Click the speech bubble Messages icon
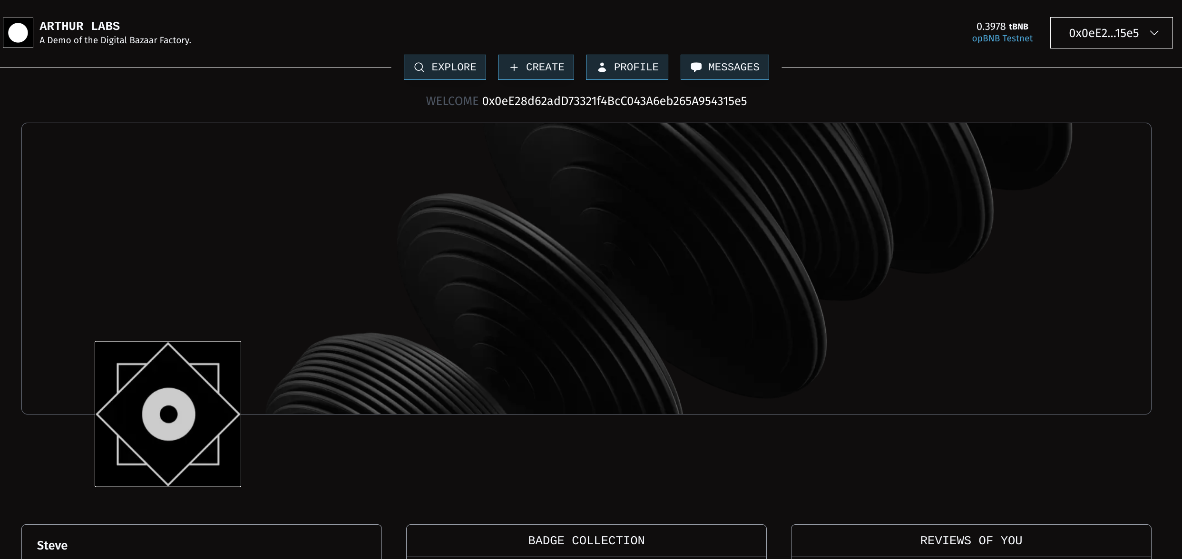Screen dimensions: 1182x559 (x=696, y=67)
